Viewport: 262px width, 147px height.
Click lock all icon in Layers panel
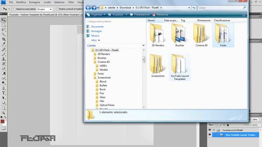coord(228,125)
